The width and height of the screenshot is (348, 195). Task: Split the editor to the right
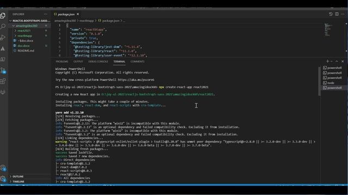(x=337, y=14)
